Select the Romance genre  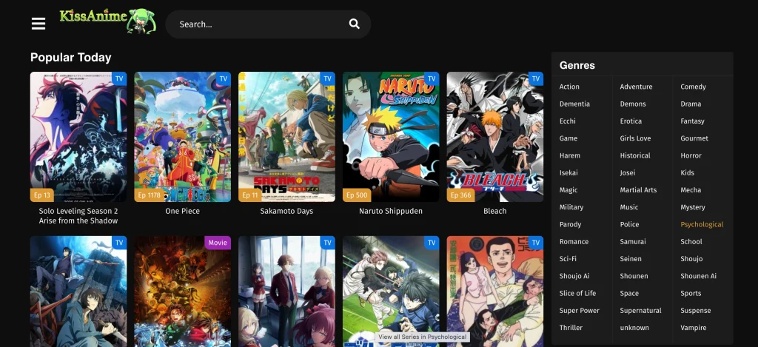[574, 242]
